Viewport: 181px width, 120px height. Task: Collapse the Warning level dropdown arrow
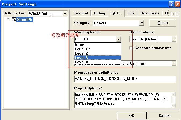click(x=118, y=39)
